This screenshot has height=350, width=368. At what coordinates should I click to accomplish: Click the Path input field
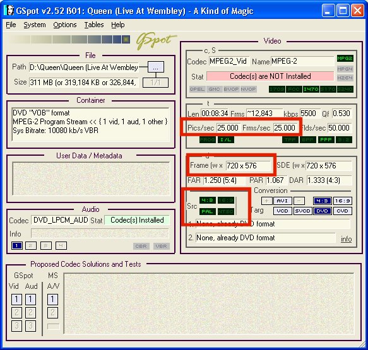84,67
